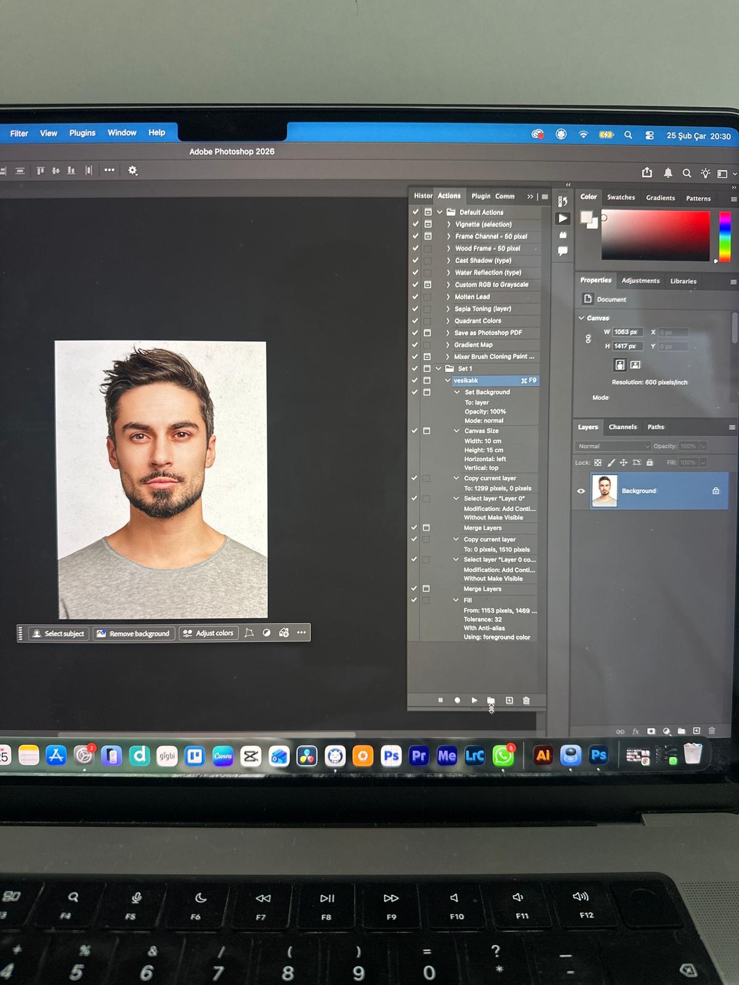Delete selected action with trash icon
The height and width of the screenshot is (985, 739).
(526, 701)
